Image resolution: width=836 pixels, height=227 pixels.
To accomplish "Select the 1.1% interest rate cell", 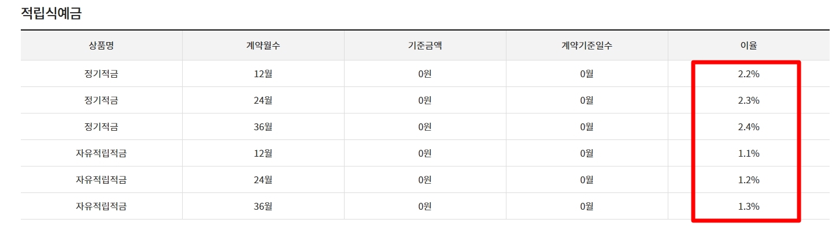I will 749,153.
